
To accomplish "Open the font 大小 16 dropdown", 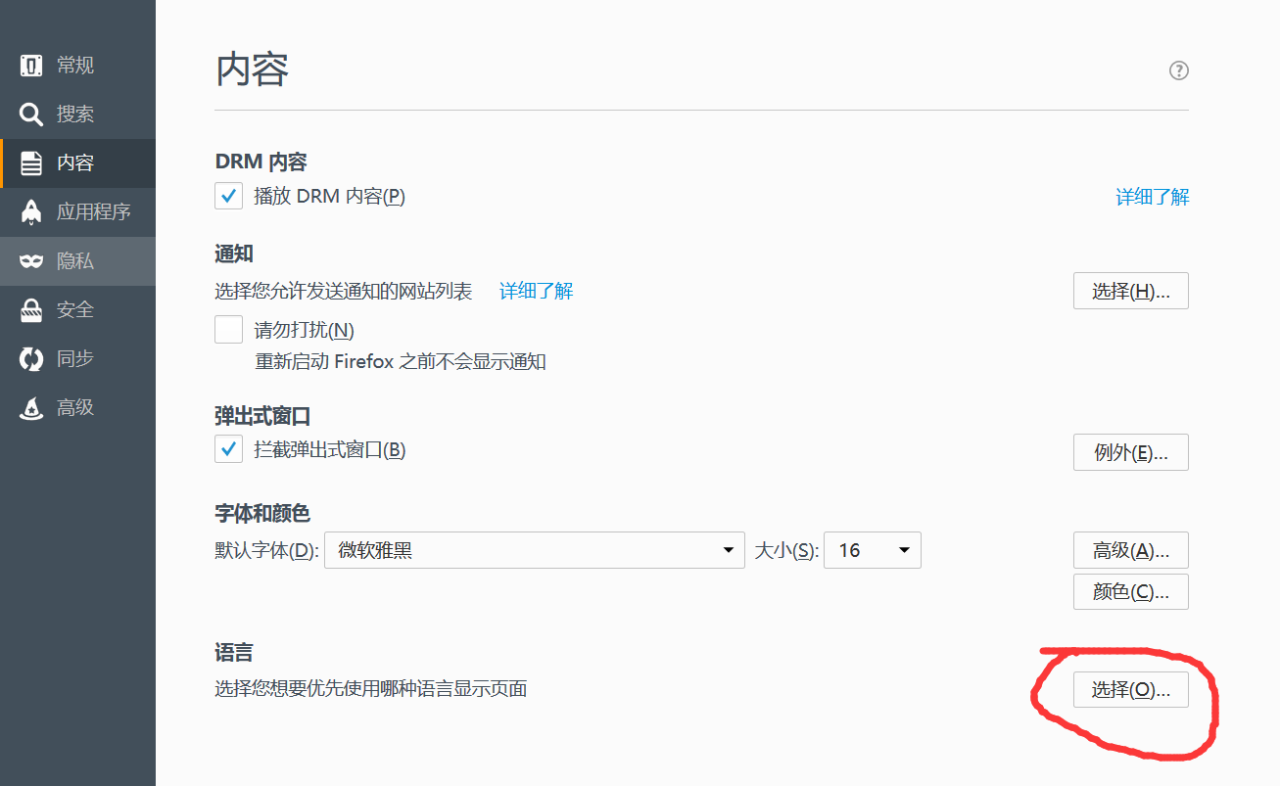I will (x=873, y=550).
